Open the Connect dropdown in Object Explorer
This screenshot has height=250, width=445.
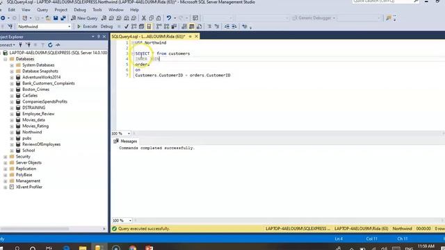tap(8, 44)
